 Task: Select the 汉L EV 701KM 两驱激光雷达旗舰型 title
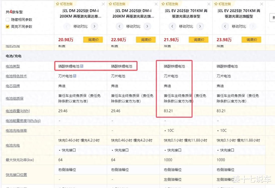click(239, 14)
